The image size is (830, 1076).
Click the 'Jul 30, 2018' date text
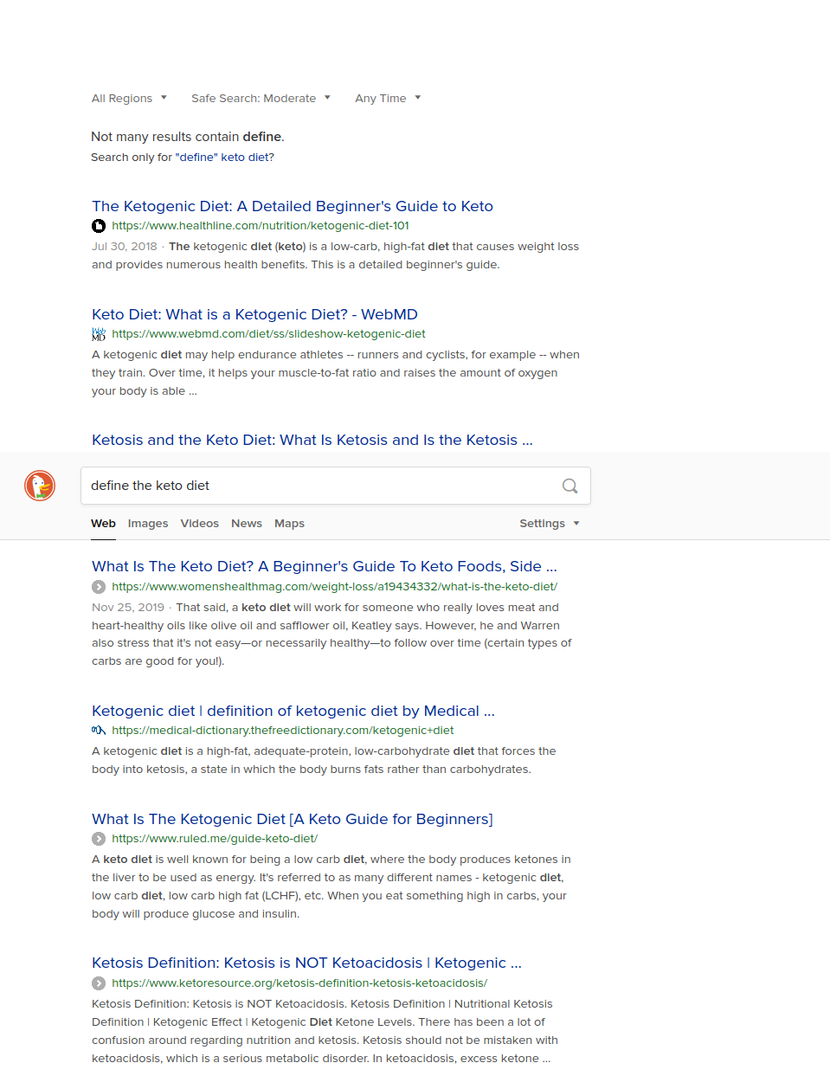point(125,247)
